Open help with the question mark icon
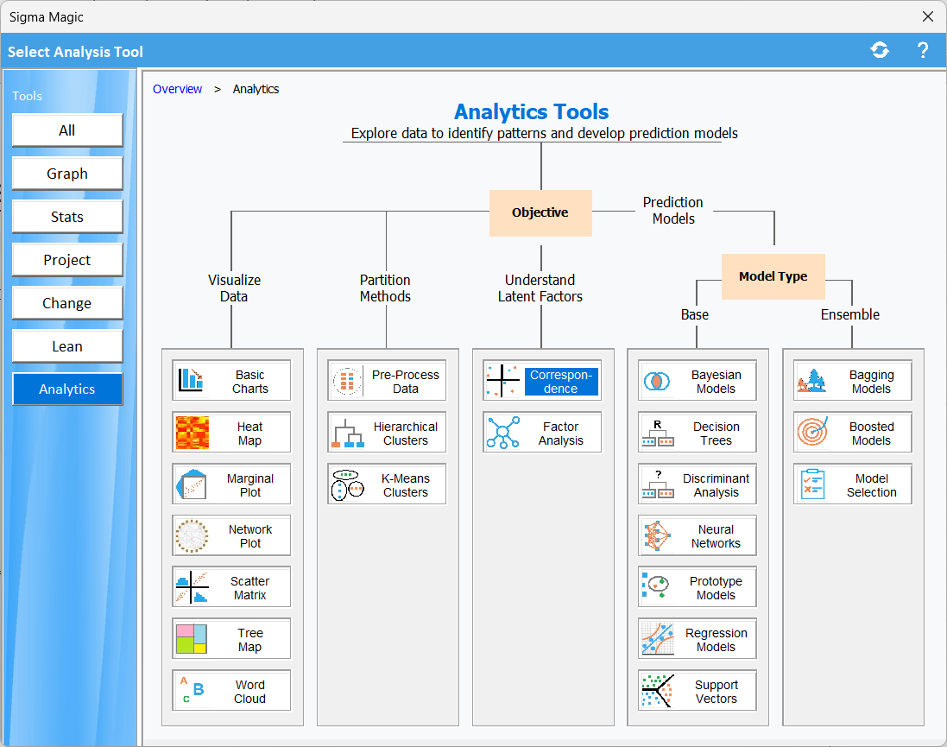 922,50
